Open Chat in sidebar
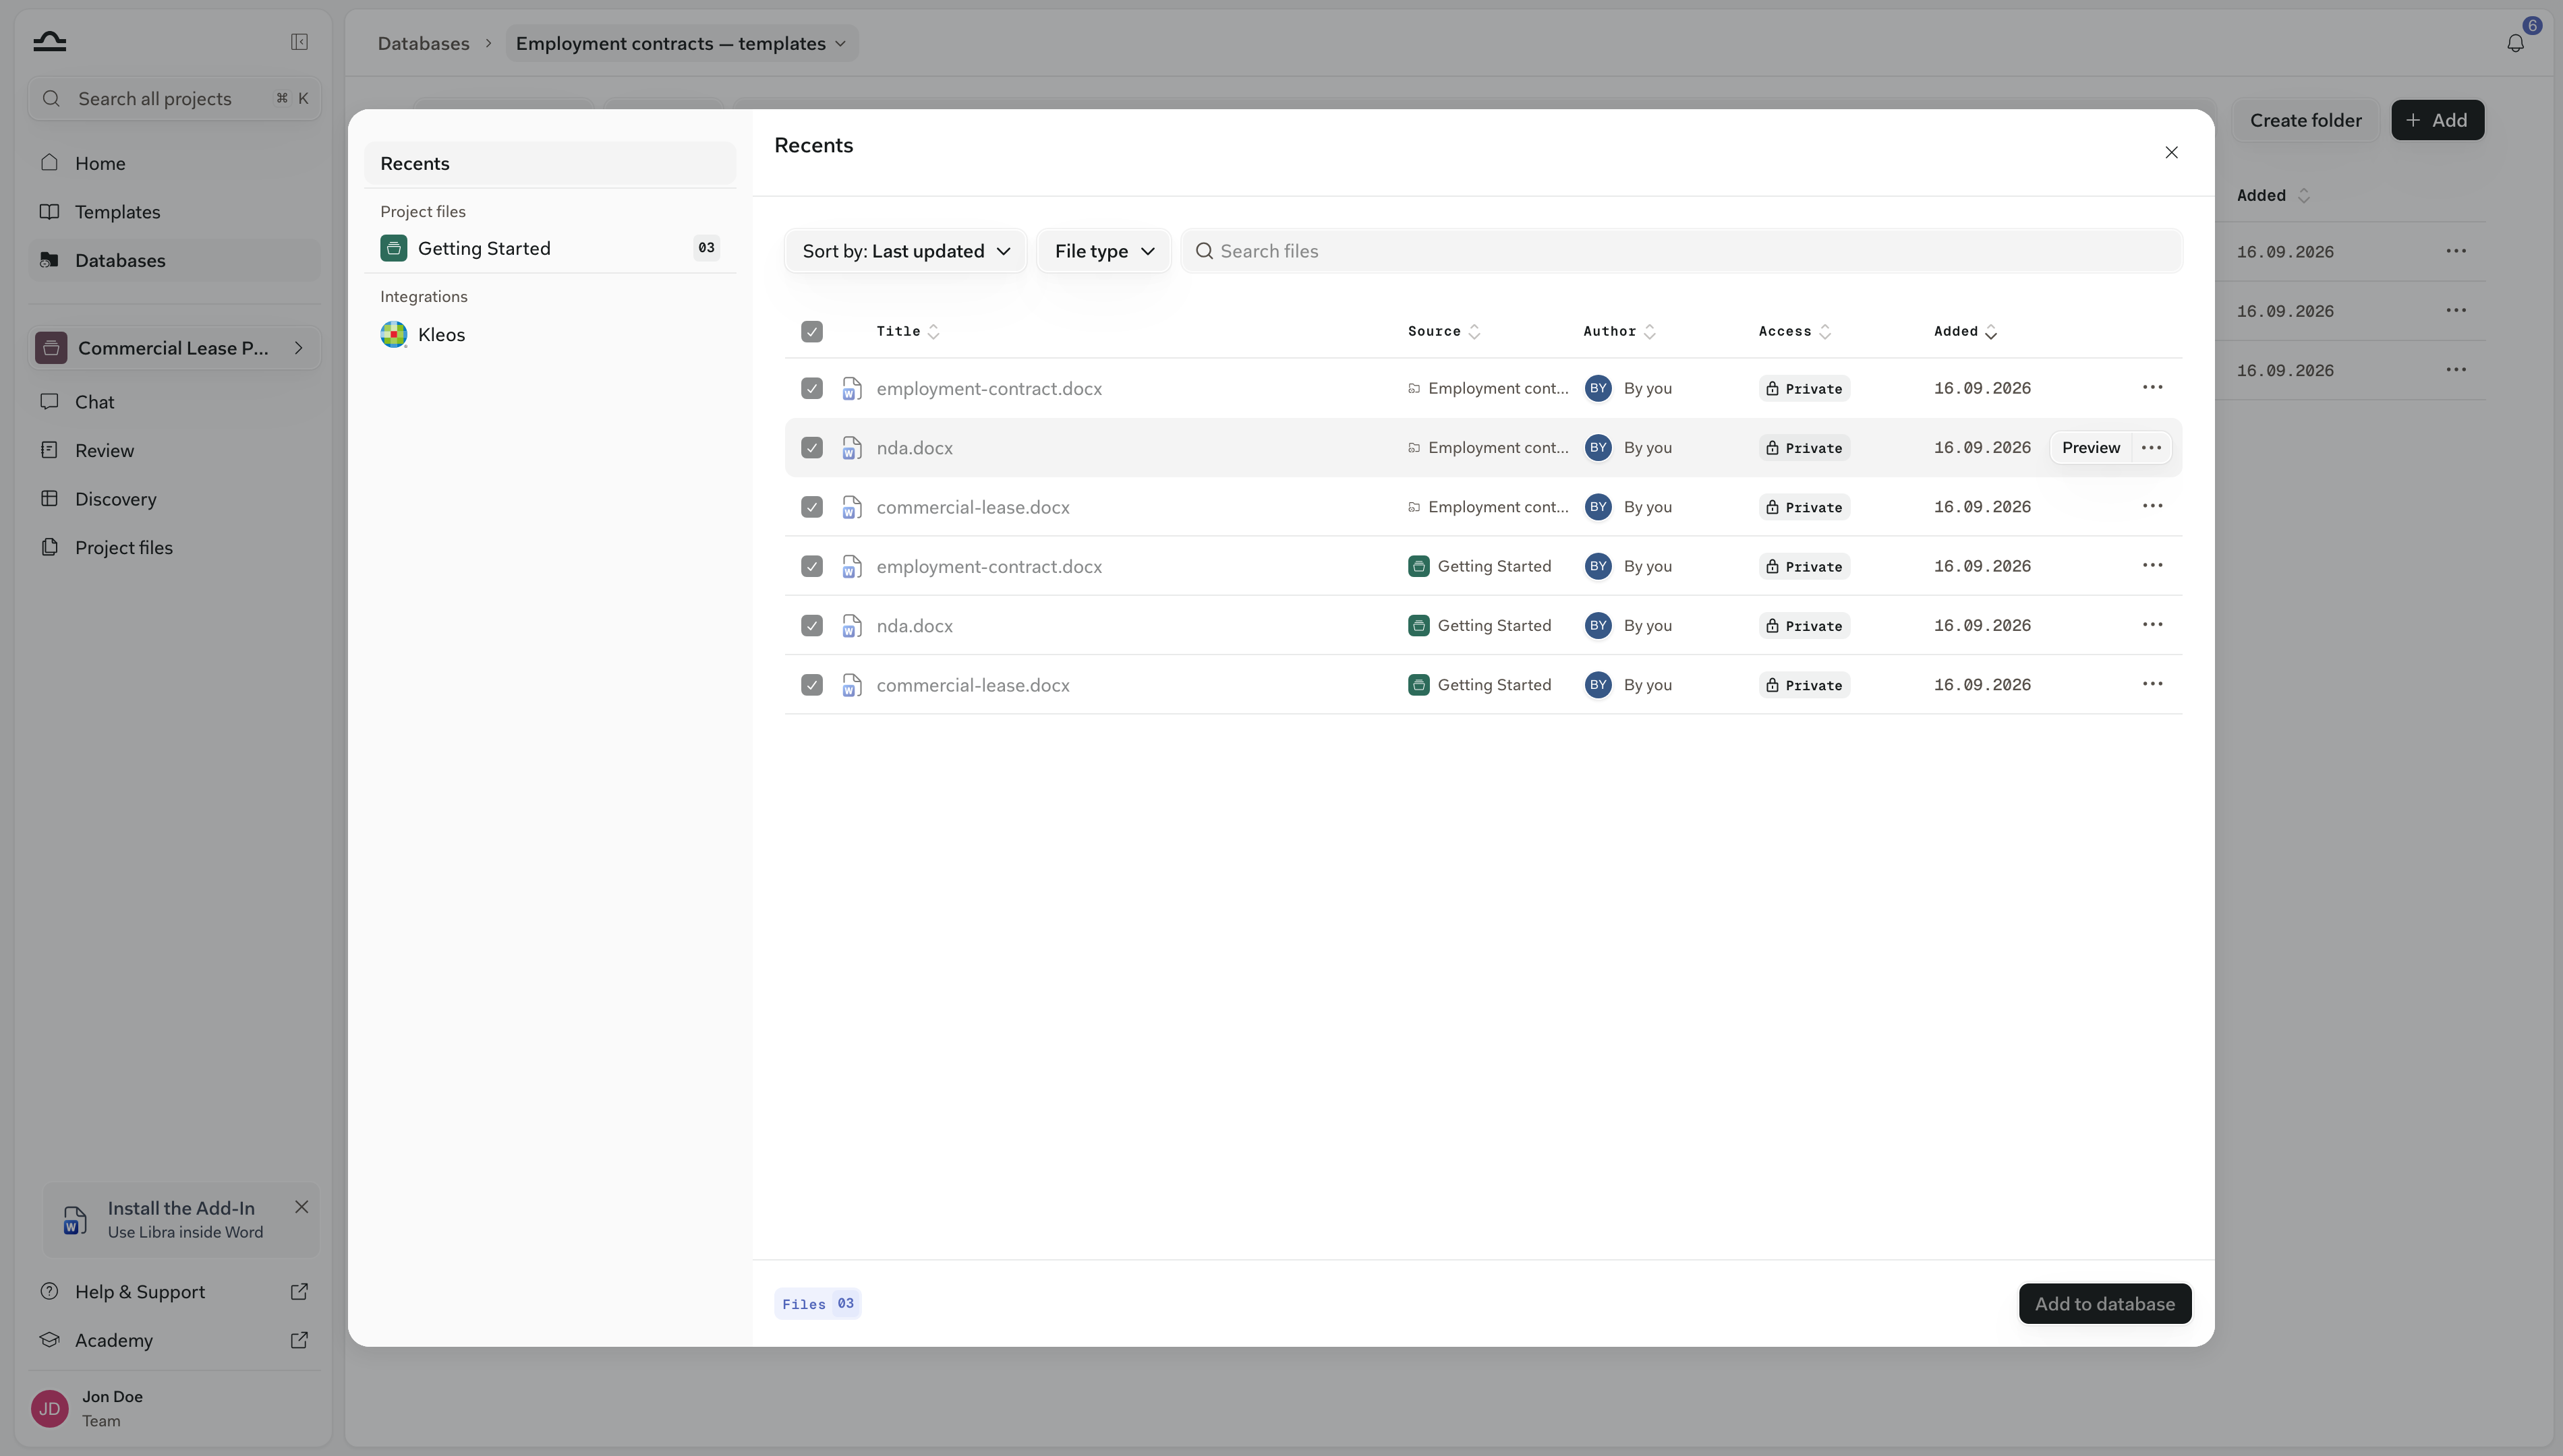Viewport: 2563px width, 1456px height. (x=174, y=402)
